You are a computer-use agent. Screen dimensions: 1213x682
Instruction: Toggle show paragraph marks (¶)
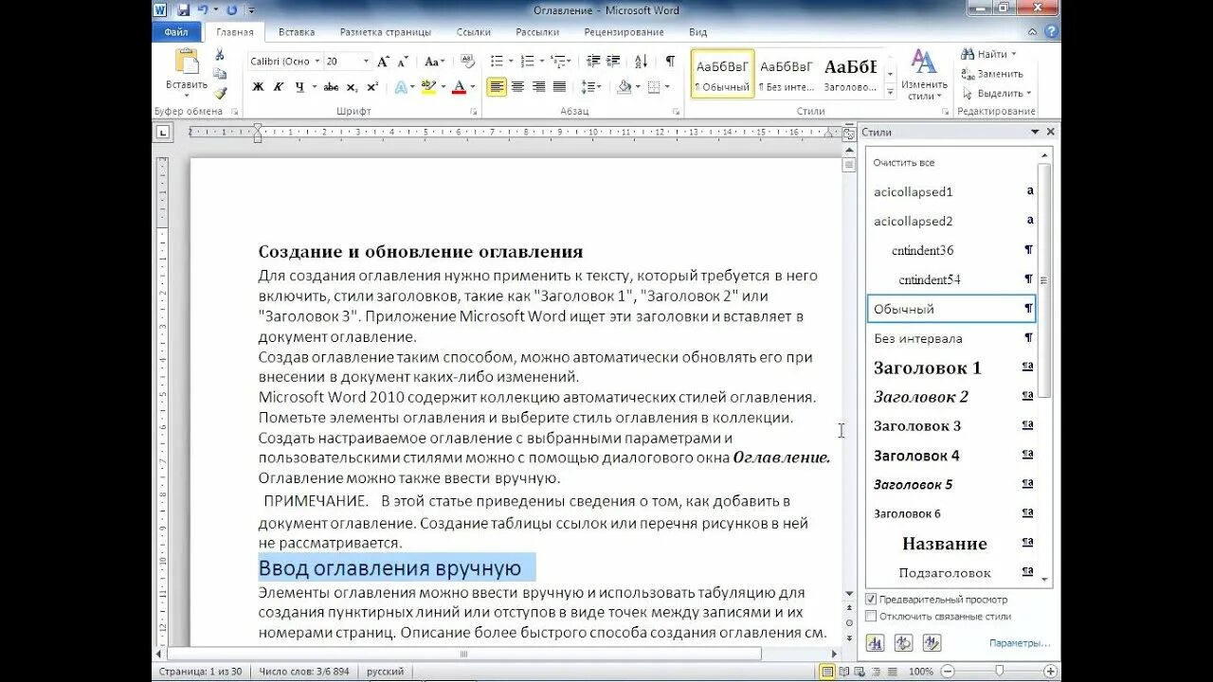coord(670,62)
